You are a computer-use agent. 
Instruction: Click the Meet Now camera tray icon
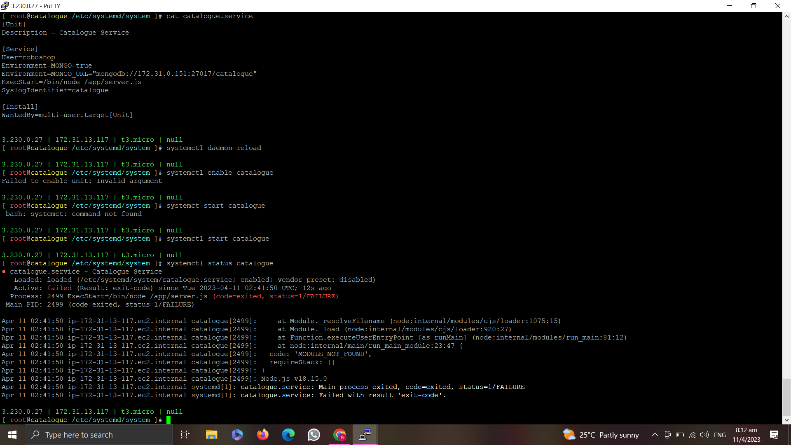click(667, 434)
